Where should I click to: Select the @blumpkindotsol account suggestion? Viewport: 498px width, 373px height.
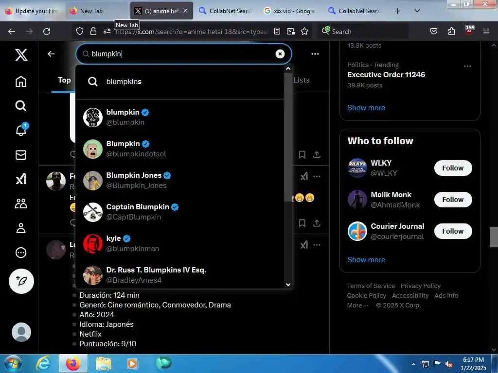point(179,149)
